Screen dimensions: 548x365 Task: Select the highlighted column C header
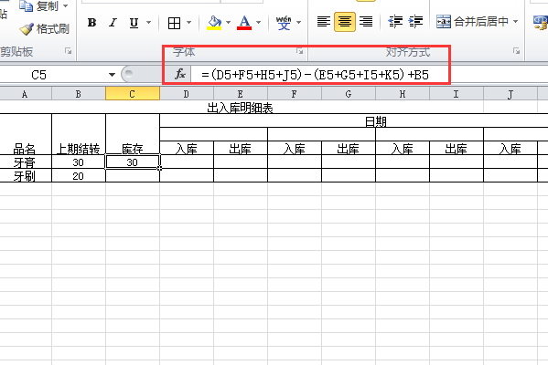(x=133, y=94)
